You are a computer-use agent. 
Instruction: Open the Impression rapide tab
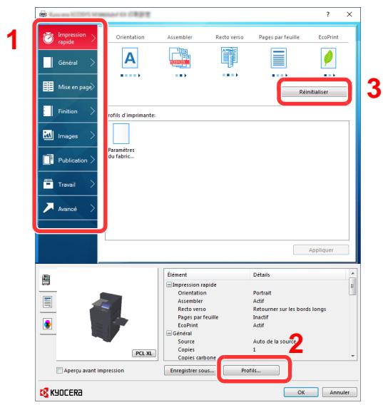(68, 38)
